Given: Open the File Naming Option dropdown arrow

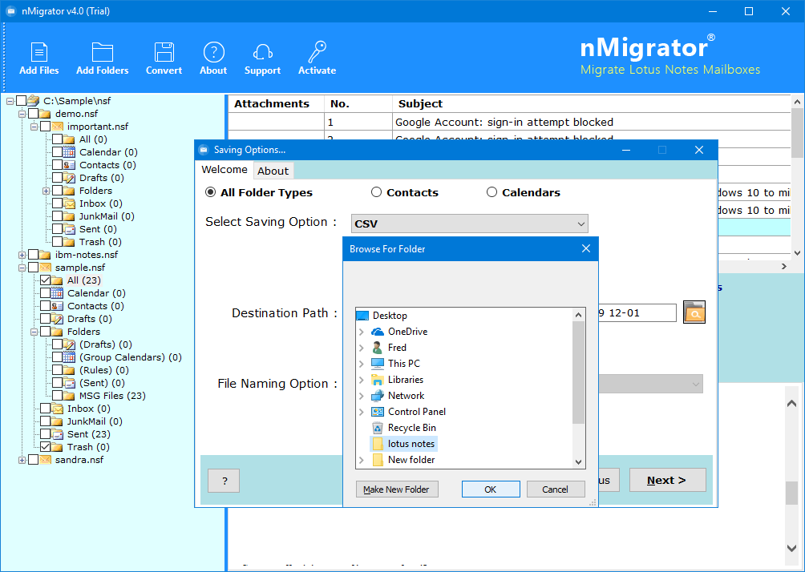Looking at the screenshot, I should [696, 385].
